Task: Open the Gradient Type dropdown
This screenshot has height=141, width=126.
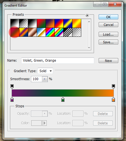Action: (45, 71)
